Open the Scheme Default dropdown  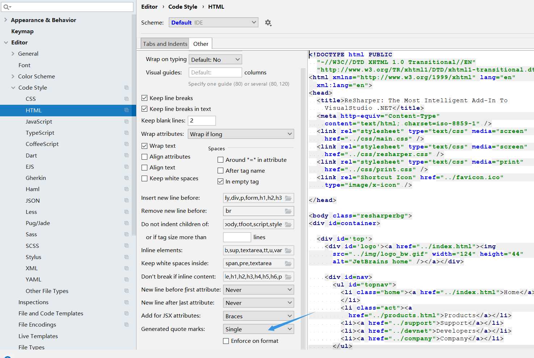coord(214,22)
